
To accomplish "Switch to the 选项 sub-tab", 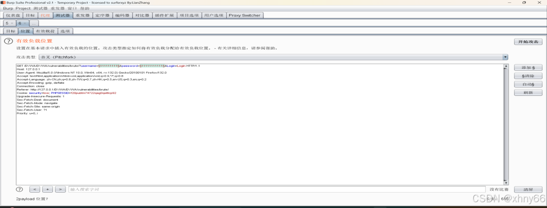I will [65, 31].
